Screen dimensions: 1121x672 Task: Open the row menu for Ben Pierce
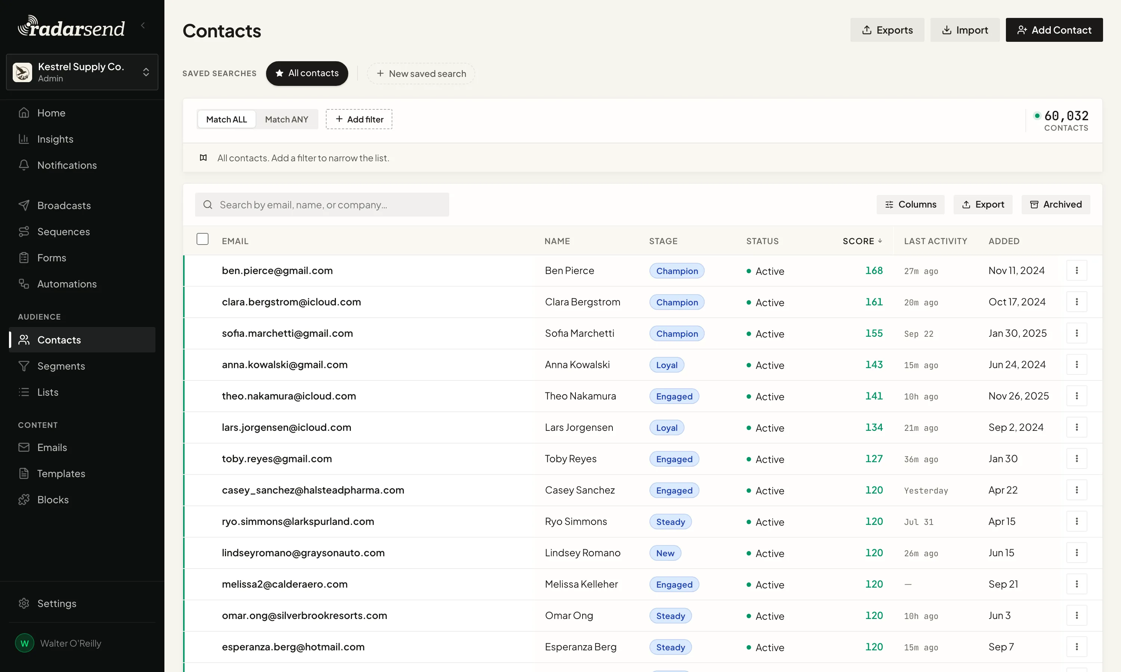(1077, 271)
